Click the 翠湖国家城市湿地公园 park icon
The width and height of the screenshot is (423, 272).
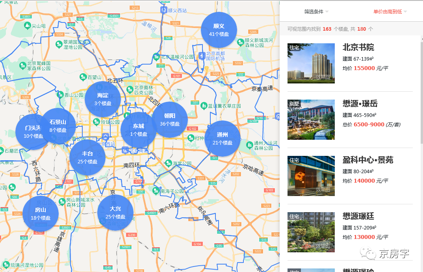point(59,44)
